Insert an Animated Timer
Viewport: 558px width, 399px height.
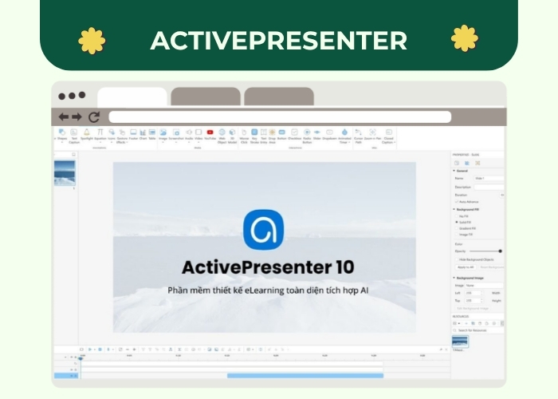[344, 136]
